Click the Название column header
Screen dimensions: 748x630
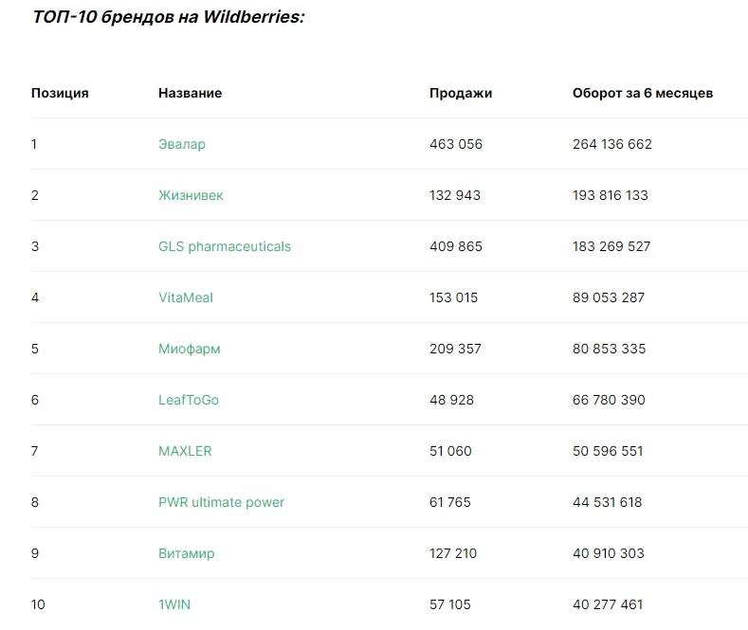click(190, 93)
